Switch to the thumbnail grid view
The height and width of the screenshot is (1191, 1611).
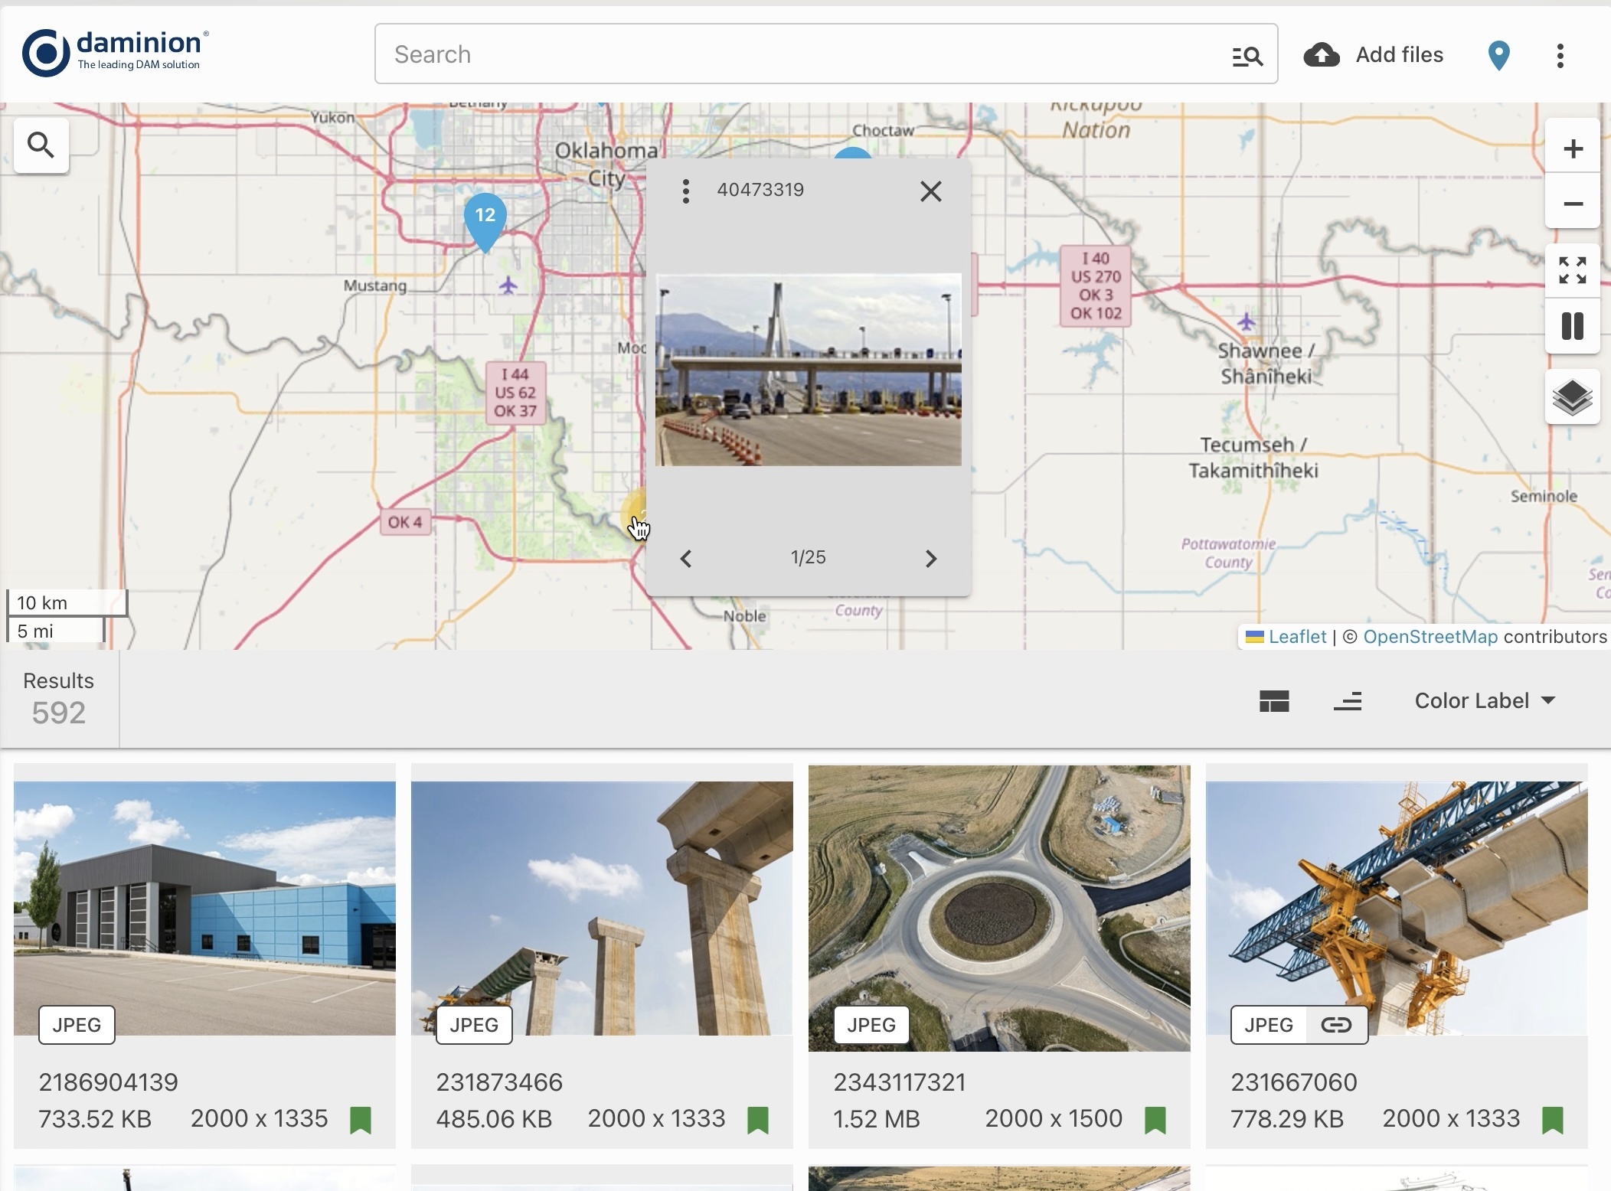point(1274,700)
